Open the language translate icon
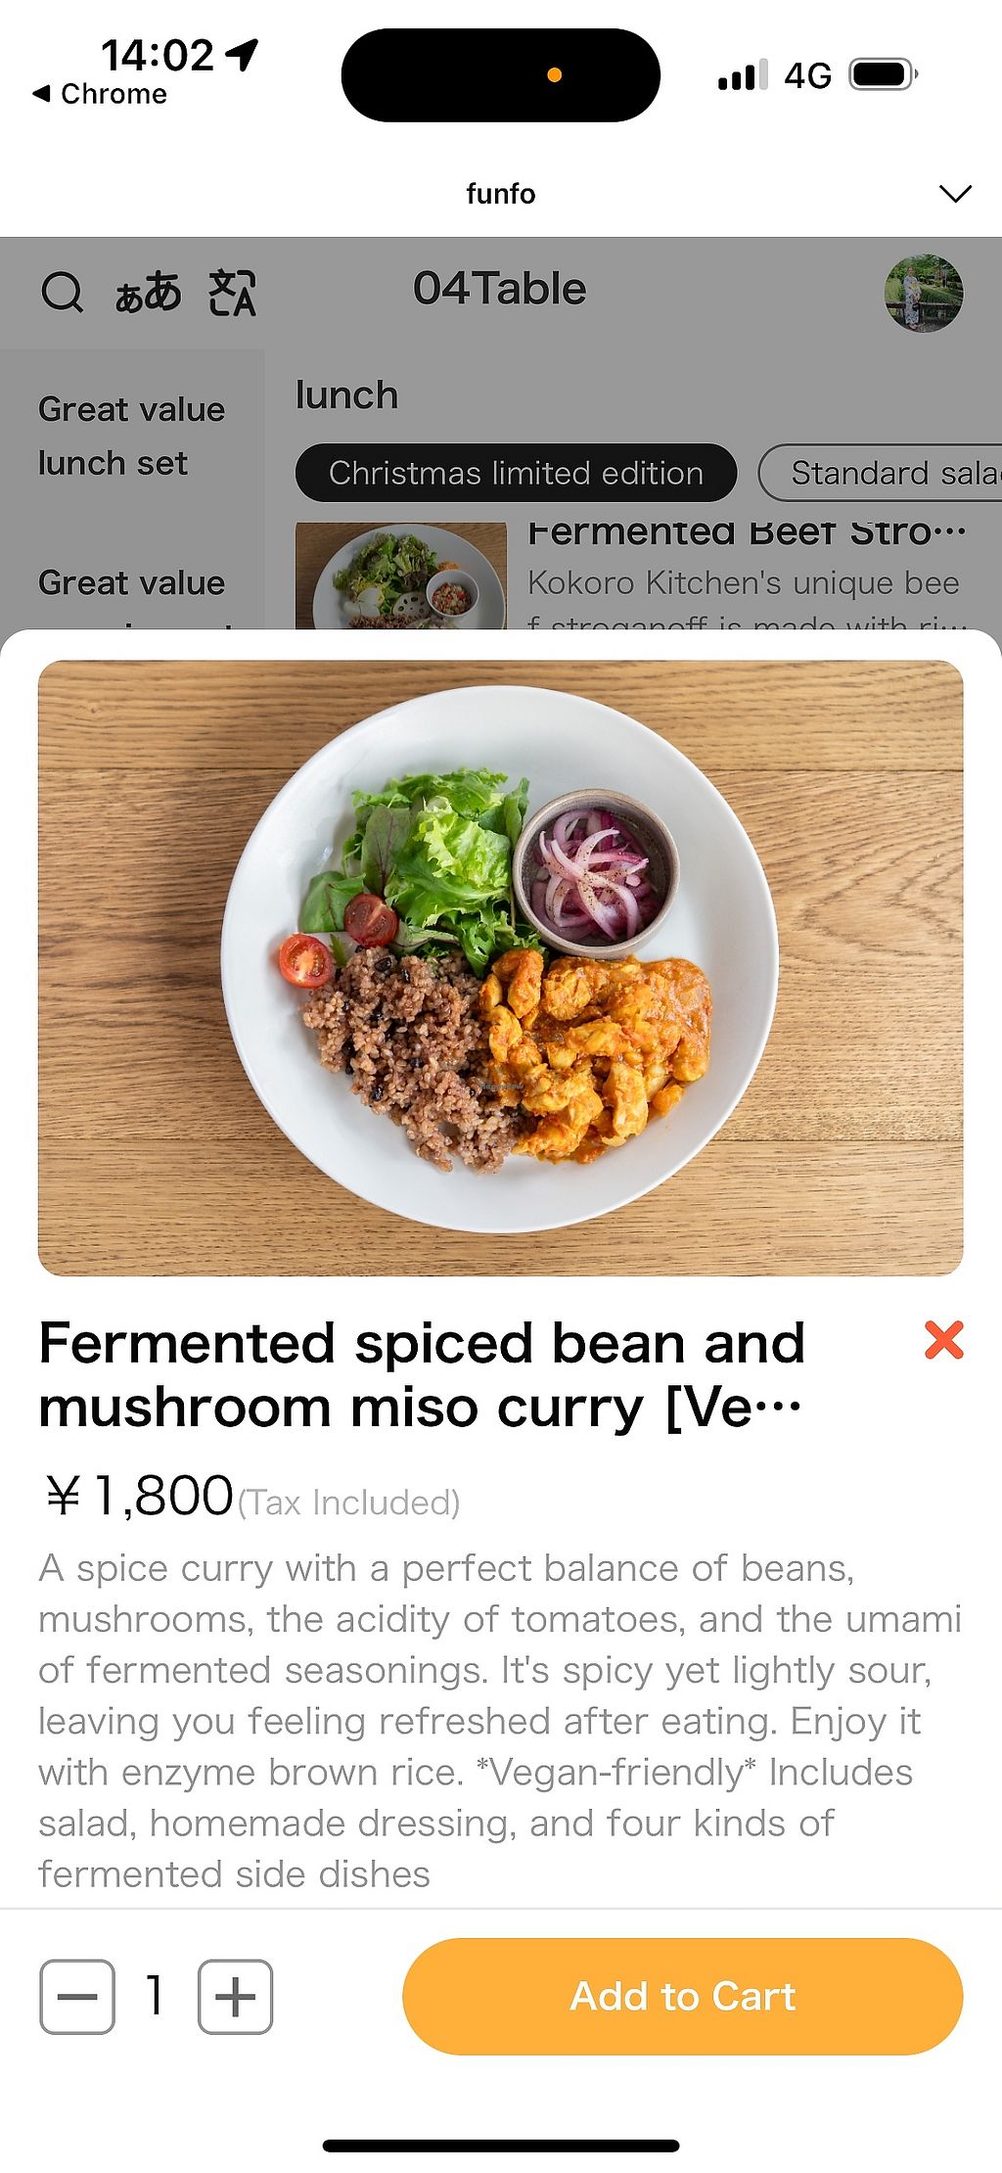Image resolution: width=1002 pixels, height=2173 pixels. click(x=232, y=292)
